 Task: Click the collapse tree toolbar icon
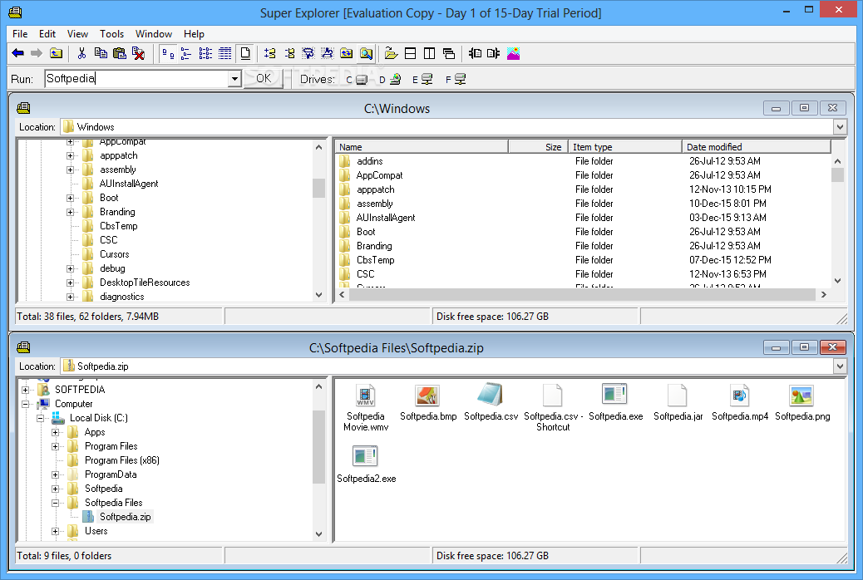289,53
